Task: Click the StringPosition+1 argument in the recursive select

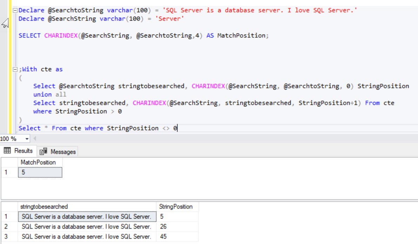Action: 328,103
